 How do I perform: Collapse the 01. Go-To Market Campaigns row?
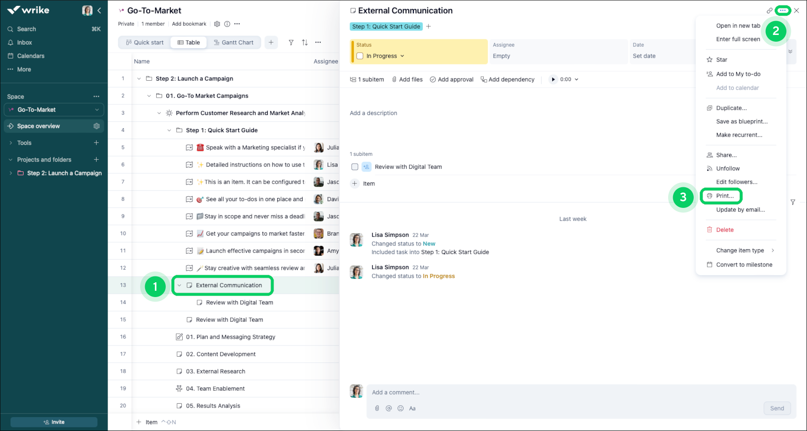pos(149,96)
